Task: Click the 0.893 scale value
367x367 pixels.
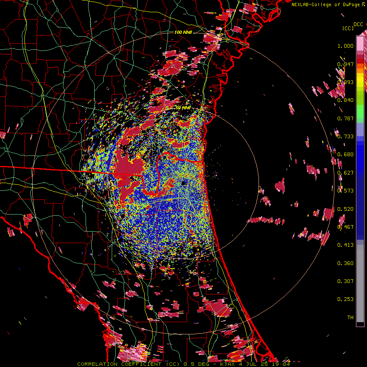Action: 345,82
